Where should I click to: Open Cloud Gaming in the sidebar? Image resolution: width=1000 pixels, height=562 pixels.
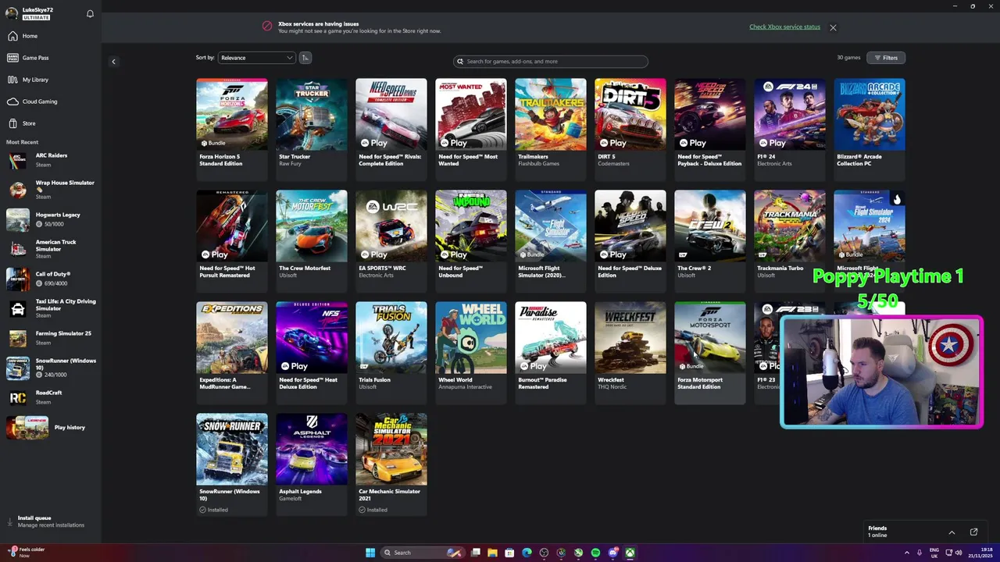50,101
